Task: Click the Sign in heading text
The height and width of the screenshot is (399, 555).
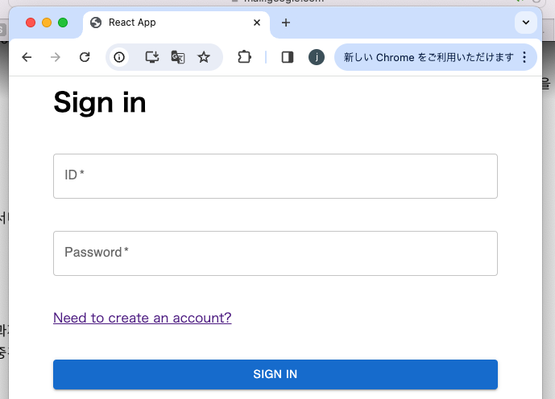Action: click(100, 102)
